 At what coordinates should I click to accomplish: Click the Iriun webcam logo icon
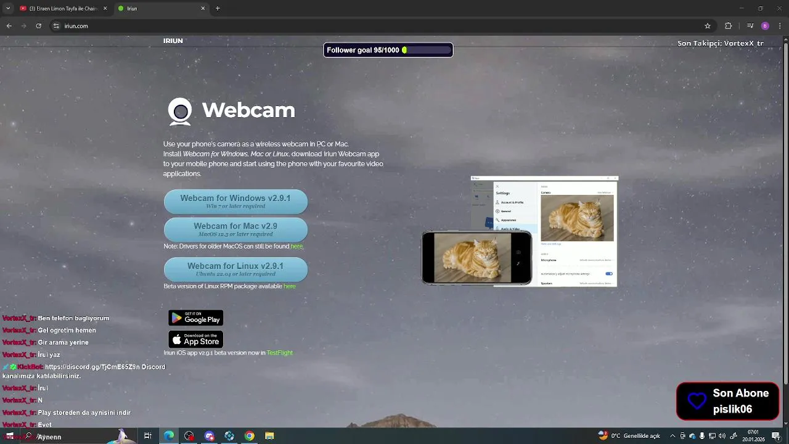[180, 112]
